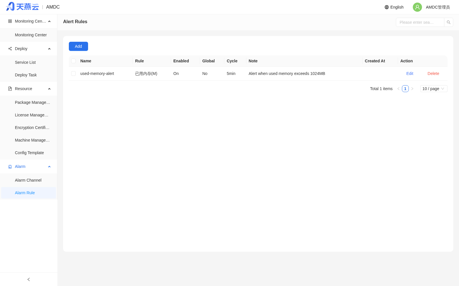Click the used-memory-alert name cell
The height and width of the screenshot is (286, 459).
tap(97, 74)
